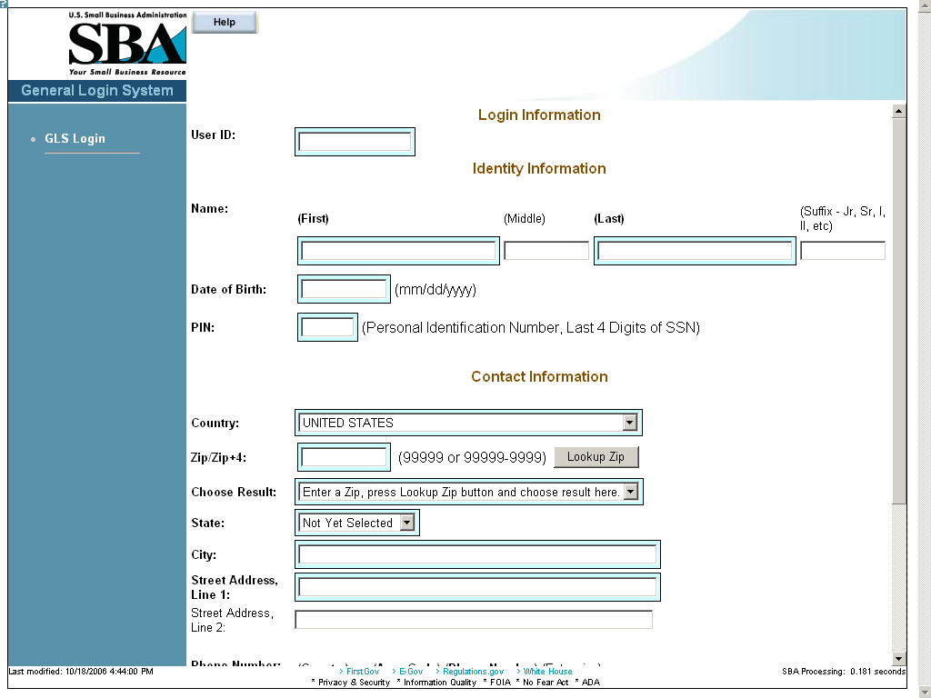Open the State dropdown
Image resolution: width=931 pixels, height=698 pixels.
356,523
